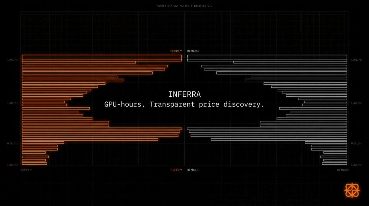Click the orange SUPPLY label above the chart
This screenshot has width=369, height=206.
pos(176,51)
